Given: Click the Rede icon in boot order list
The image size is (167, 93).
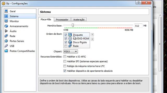Looking at the screenshot, I should tap(70, 46).
